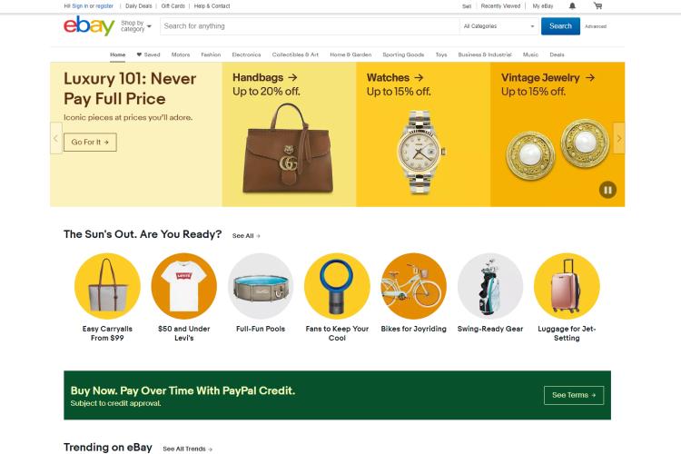Image resolution: width=681 pixels, height=454 pixels.
Task: Focus the Search for anything field
Action: click(x=310, y=26)
